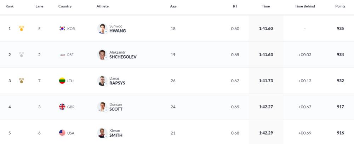Open the Duncan SCOTT athlete link
This screenshot has width=354, height=144.
click(116, 107)
